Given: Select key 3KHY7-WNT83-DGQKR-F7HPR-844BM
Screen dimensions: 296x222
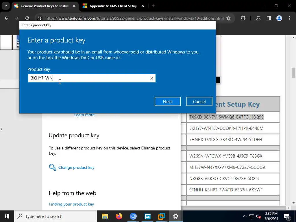Looking at the screenshot, I should click(226, 128).
